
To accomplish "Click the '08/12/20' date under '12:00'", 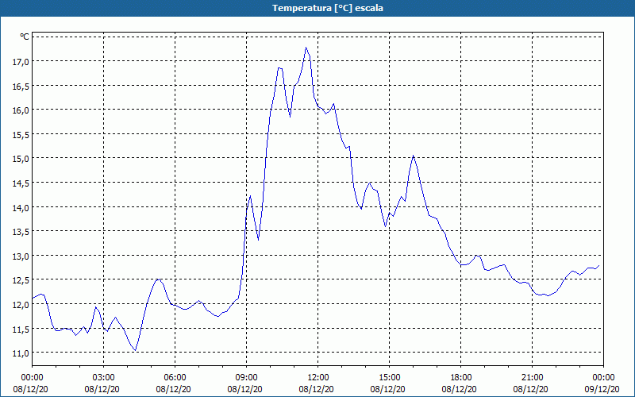I will [x=316, y=389].
